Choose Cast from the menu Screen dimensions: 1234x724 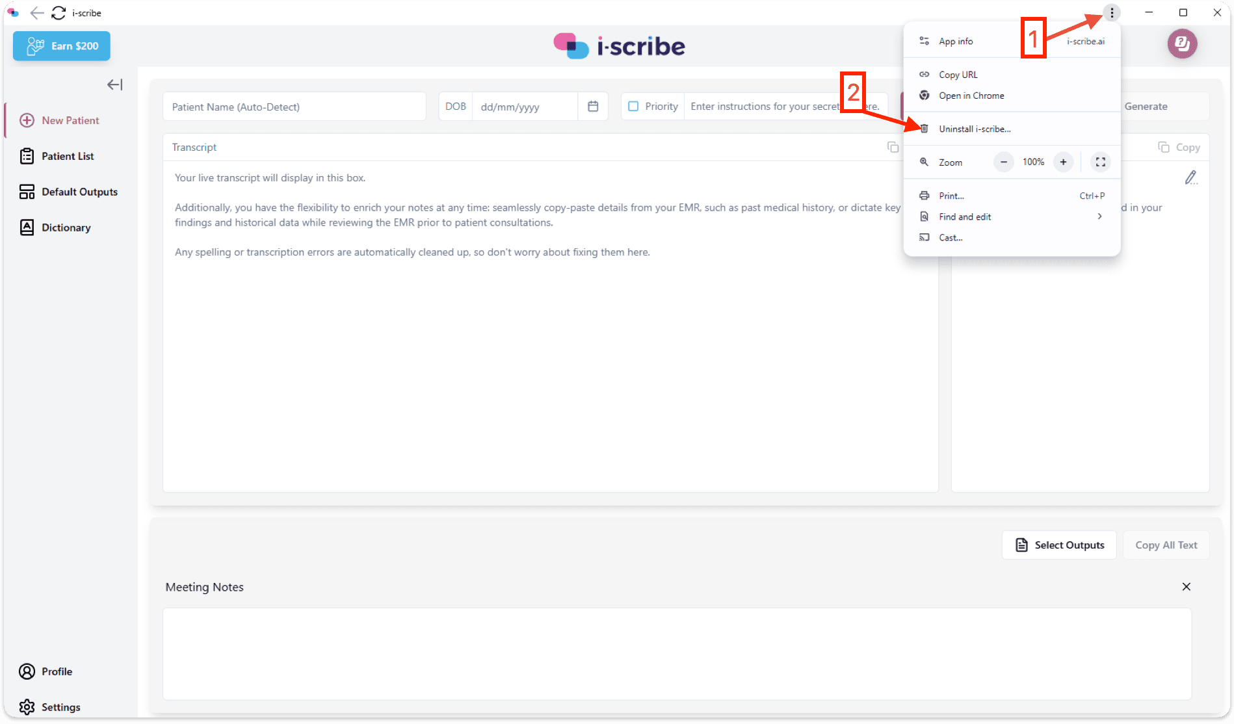(x=1012, y=237)
